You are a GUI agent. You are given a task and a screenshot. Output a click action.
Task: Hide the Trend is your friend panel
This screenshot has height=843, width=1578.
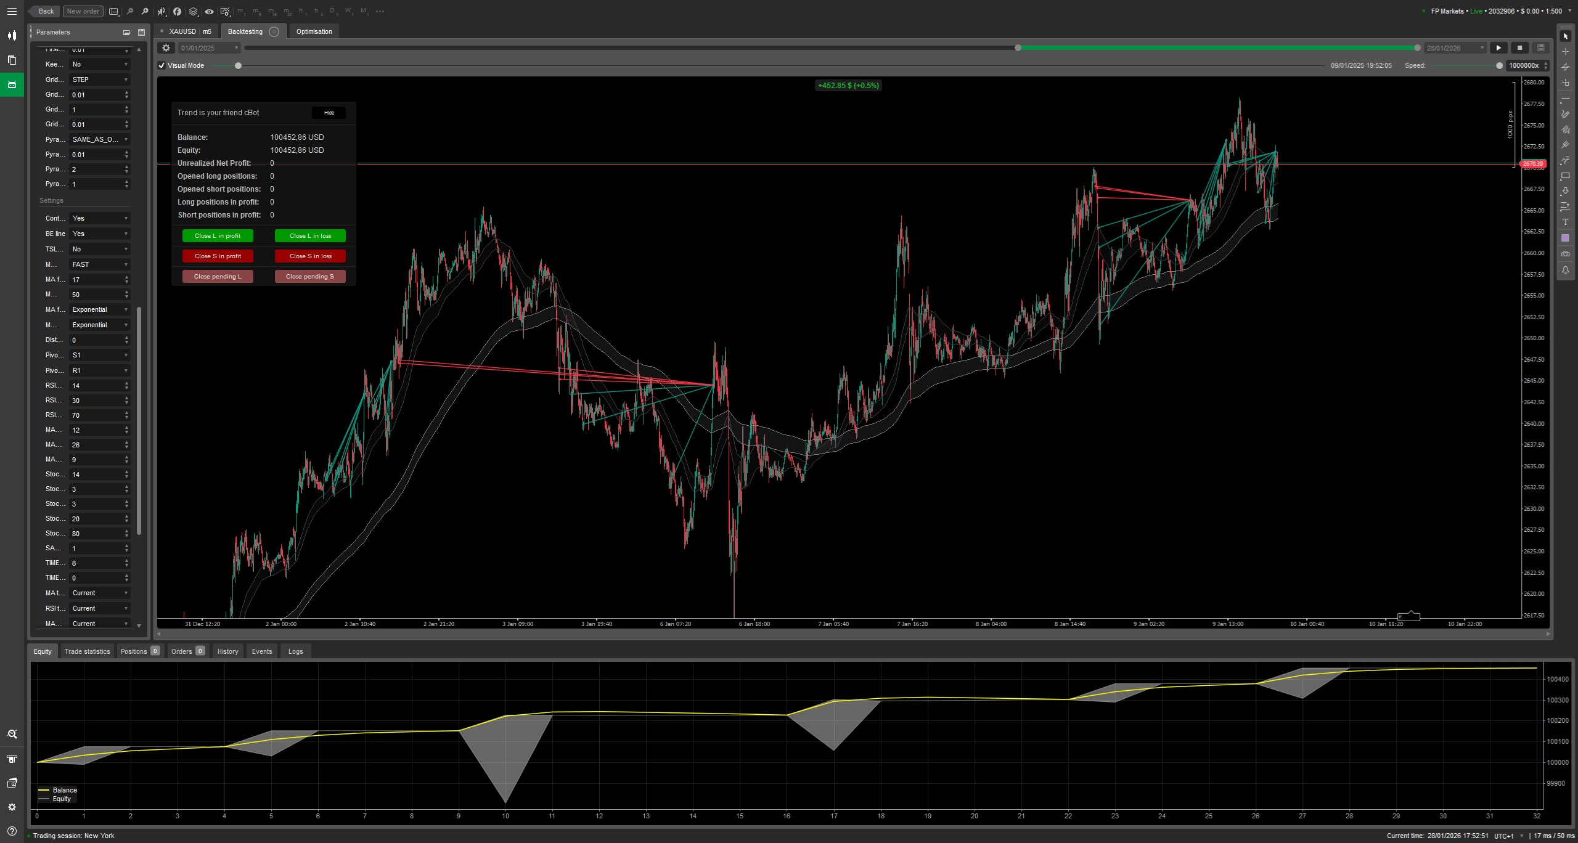pos(329,113)
